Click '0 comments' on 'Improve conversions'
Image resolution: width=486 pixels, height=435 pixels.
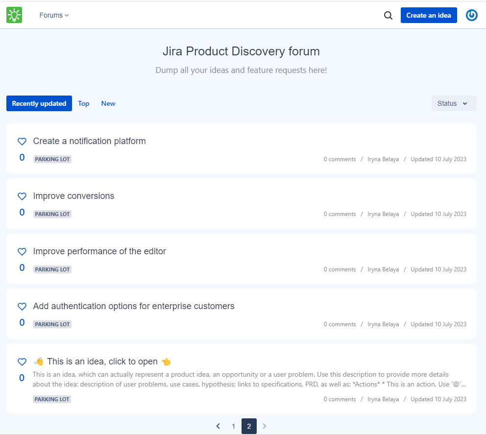pyautogui.click(x=340, y=214)
